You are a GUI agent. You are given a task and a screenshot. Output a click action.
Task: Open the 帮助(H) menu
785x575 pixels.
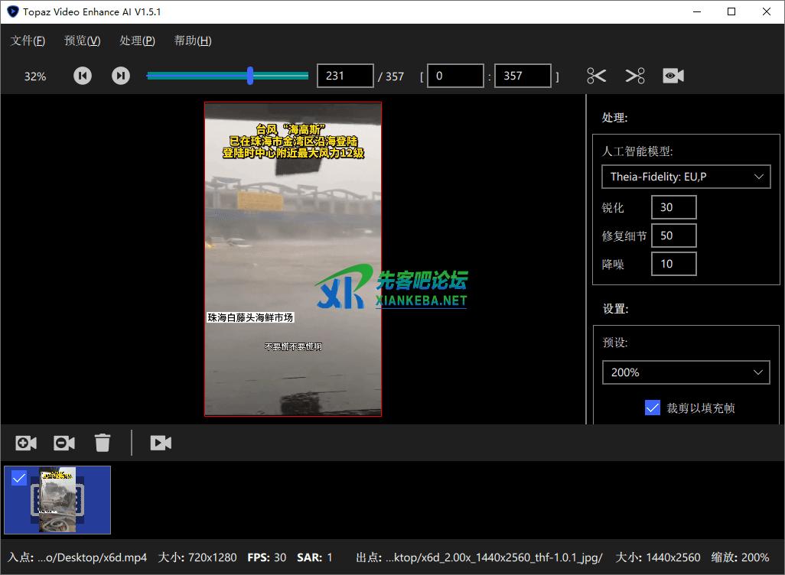click(193, 41)
